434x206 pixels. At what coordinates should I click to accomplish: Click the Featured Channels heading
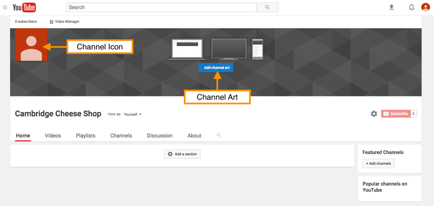(383, 152)
